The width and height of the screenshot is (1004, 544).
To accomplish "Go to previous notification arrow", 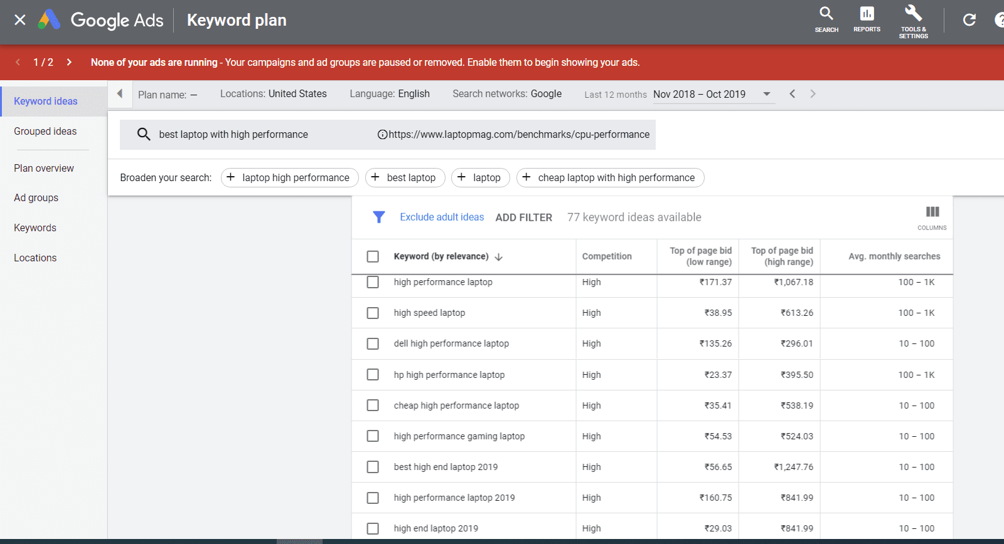I will point(18,62).
